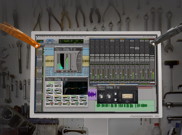This screenshot has height=135, width=182.
Task: Select the Zoomer tool in Edit toolbar
Action: (x=45, y=40)
